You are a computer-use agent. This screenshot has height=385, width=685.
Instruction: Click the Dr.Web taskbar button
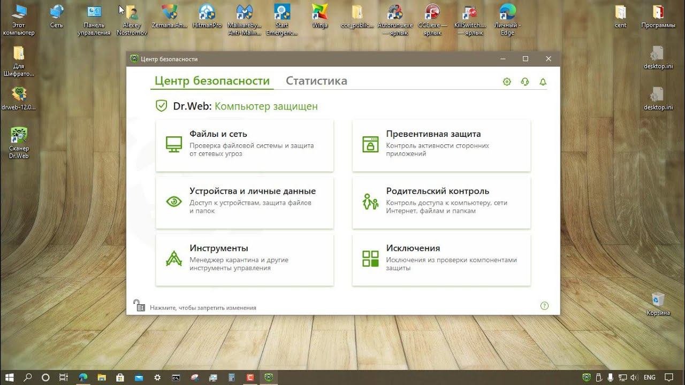[269, 378]
